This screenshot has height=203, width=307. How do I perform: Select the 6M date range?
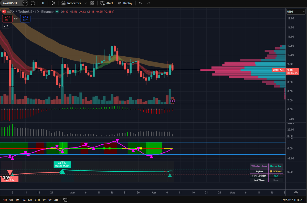[x=30, y=200]
